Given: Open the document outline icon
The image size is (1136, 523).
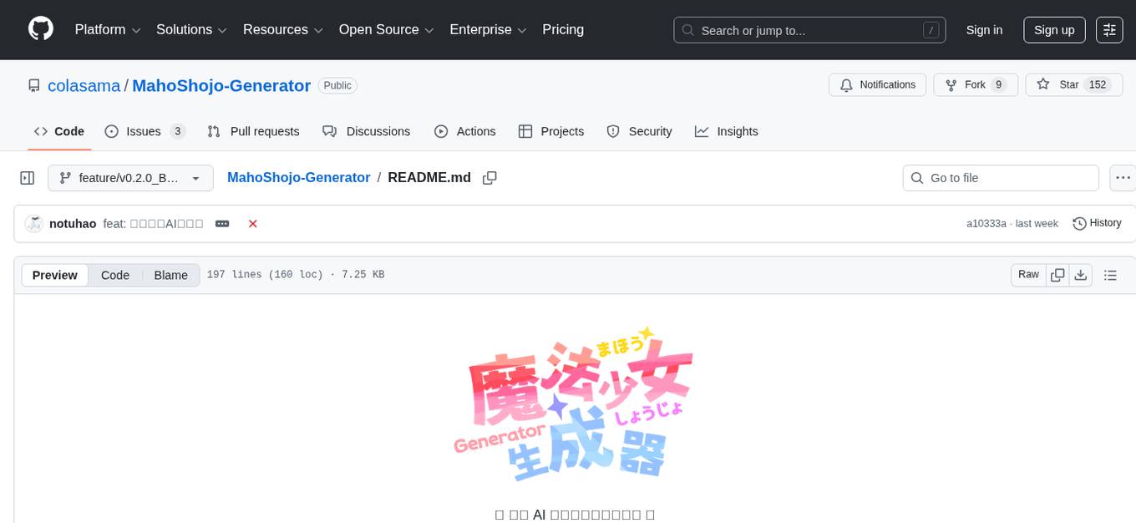Looking at the screenshot, I should [1110, 275].
